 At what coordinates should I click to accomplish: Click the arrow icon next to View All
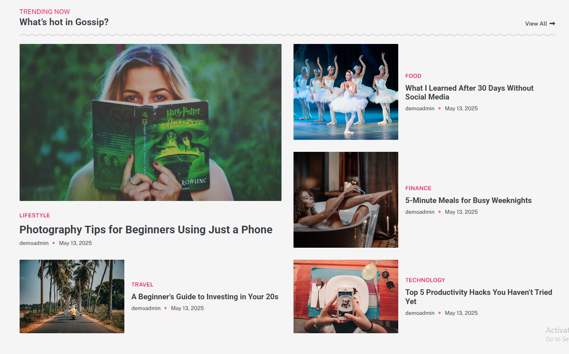[552, 24]
